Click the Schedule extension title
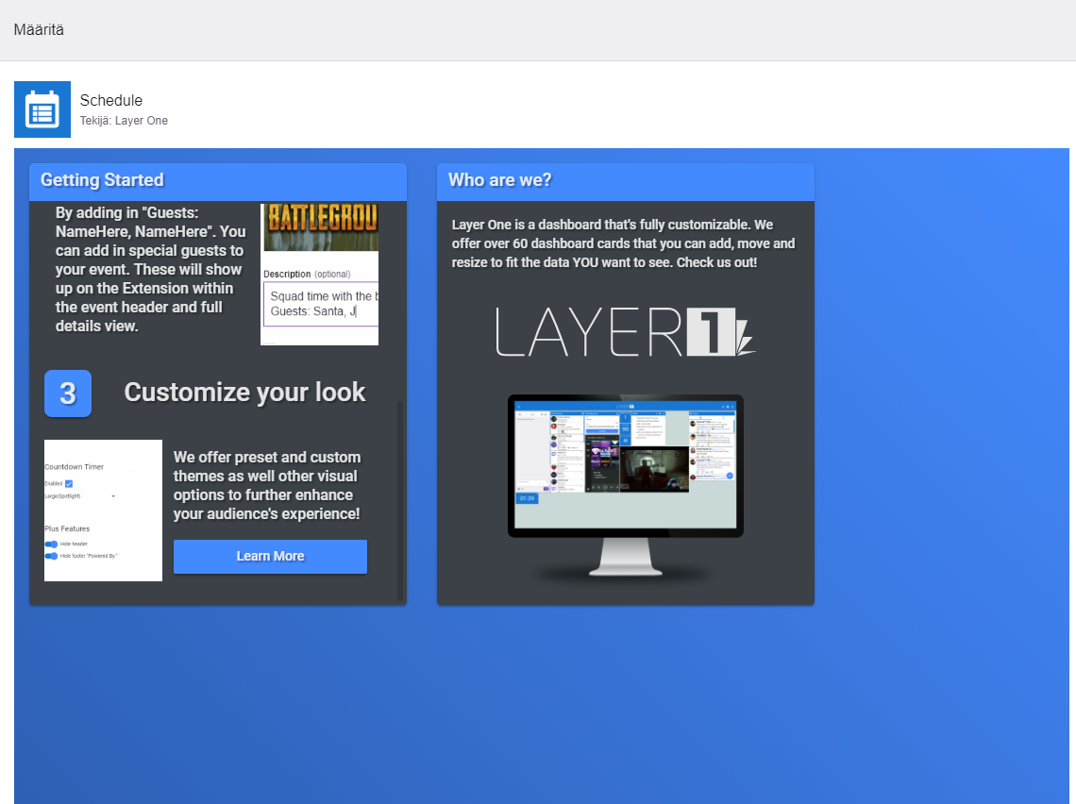 (x=111, y=100)
